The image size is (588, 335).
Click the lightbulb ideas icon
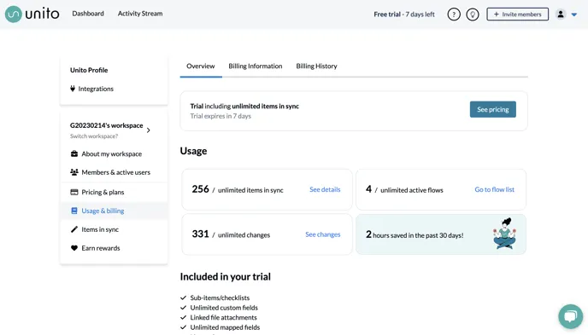[x=473, y=14]
